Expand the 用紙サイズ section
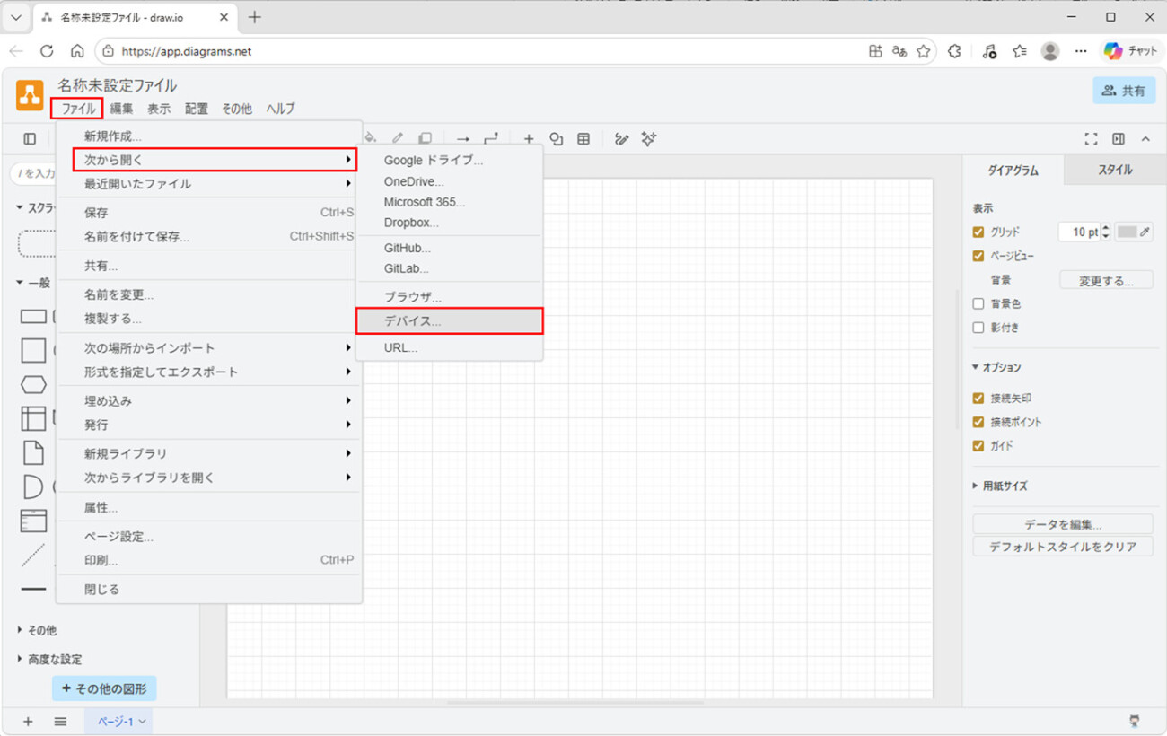The width and height of the screenshot is (1167, 736). pos(1004,486)
